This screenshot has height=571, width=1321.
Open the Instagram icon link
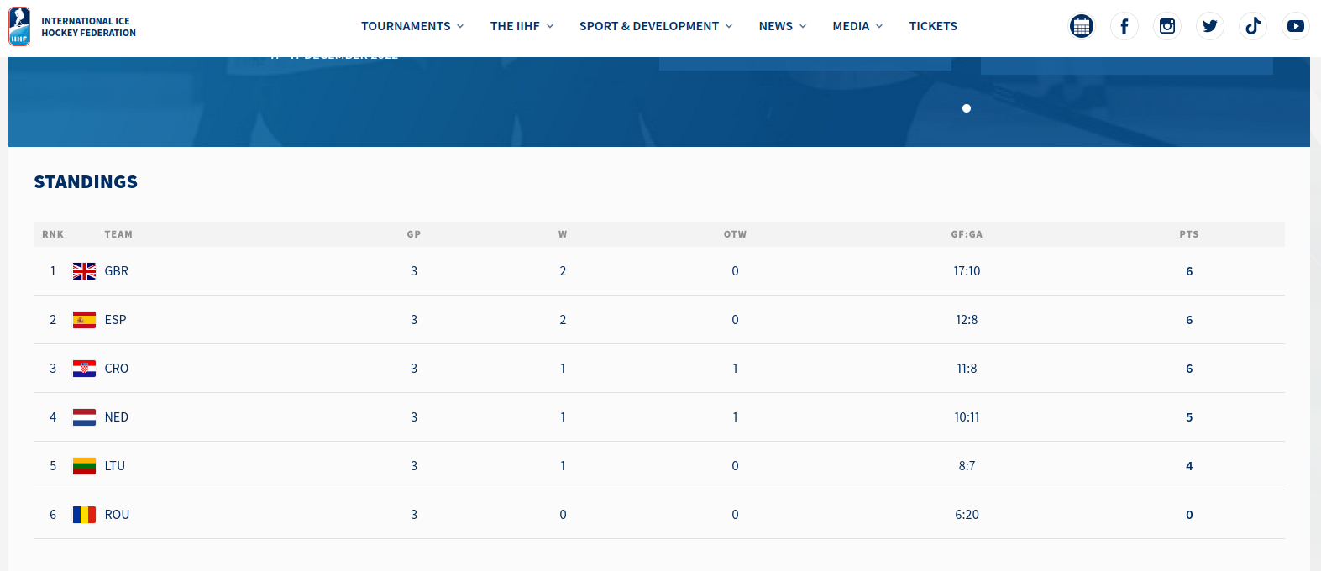pos(1167,26)
